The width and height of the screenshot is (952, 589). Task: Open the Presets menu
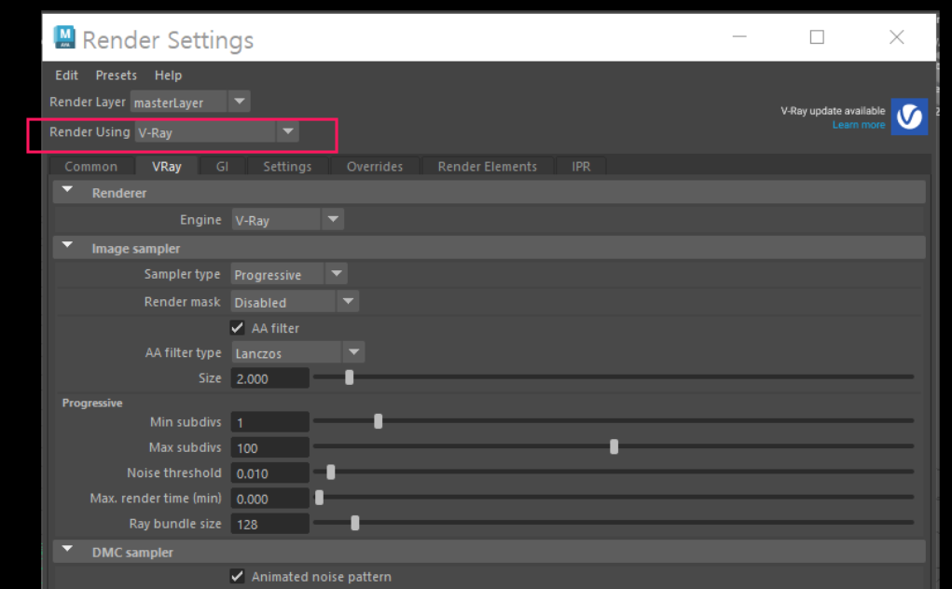click(116, 75)
